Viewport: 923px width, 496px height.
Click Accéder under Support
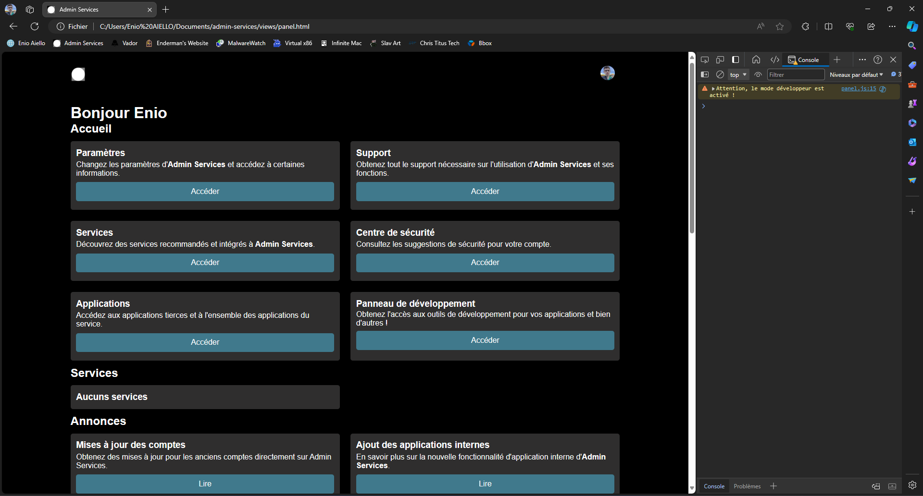pos(485,191)
